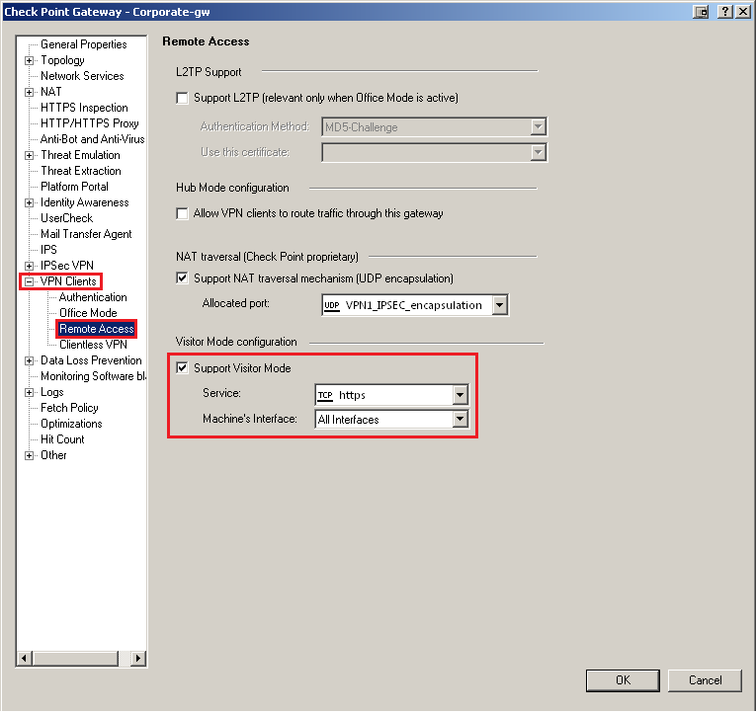Close the Check Point Gateway dialog
The width and height of the screenshot is (756, 713).
(x=743, y=12)
